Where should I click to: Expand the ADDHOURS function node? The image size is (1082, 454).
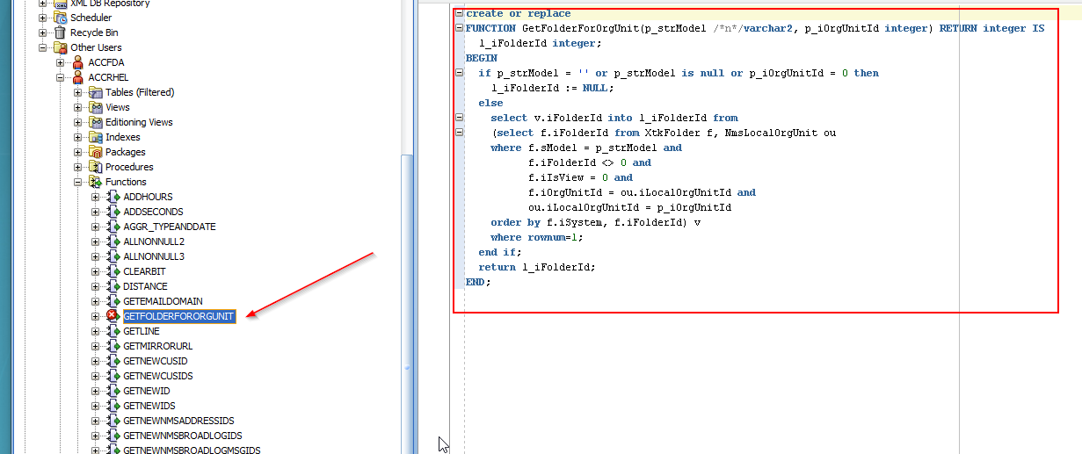(x=96, y=197)
